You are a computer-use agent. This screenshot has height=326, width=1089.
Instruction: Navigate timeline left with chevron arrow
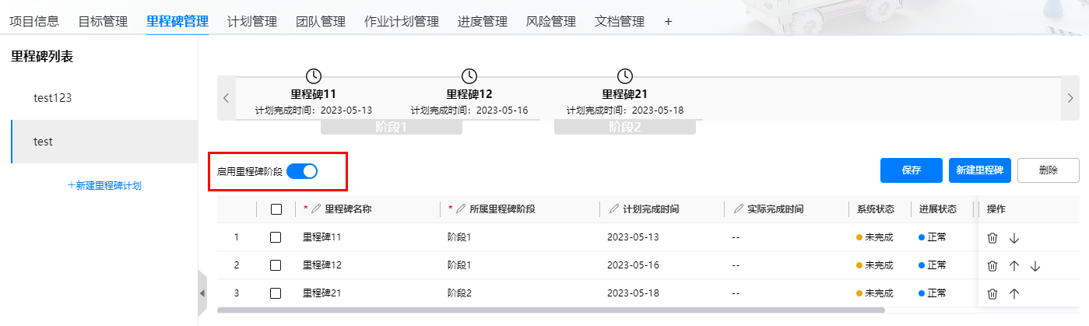coord(226,98)
